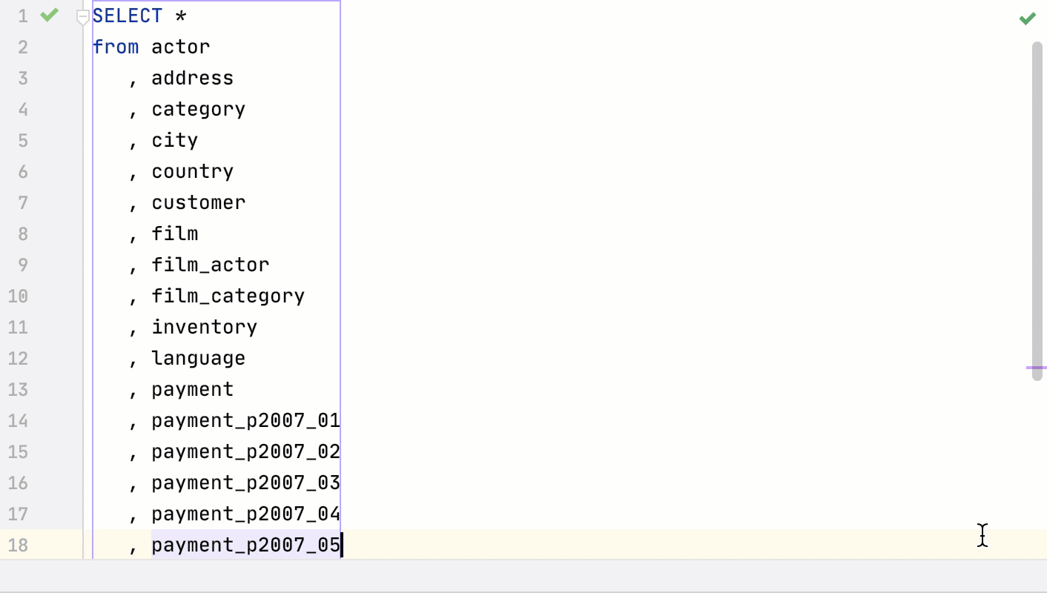Image resolution: width=1047 pixels, height=593 pixels.
Task: Click payment_p2007_05 on line 18
Action: coord(245,545)
